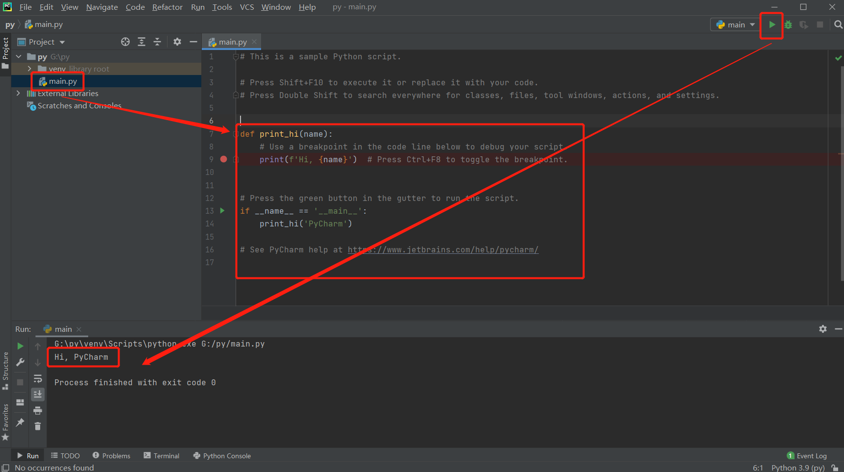Image resolution: width=844 pixels, height=472 pixels.
Task: Click the 6:1 line position indicator
Action: pos(758,468)
